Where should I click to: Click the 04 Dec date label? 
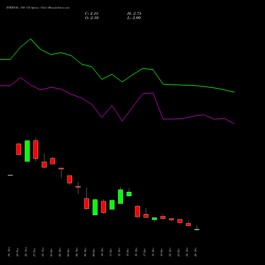pos(77,252)
